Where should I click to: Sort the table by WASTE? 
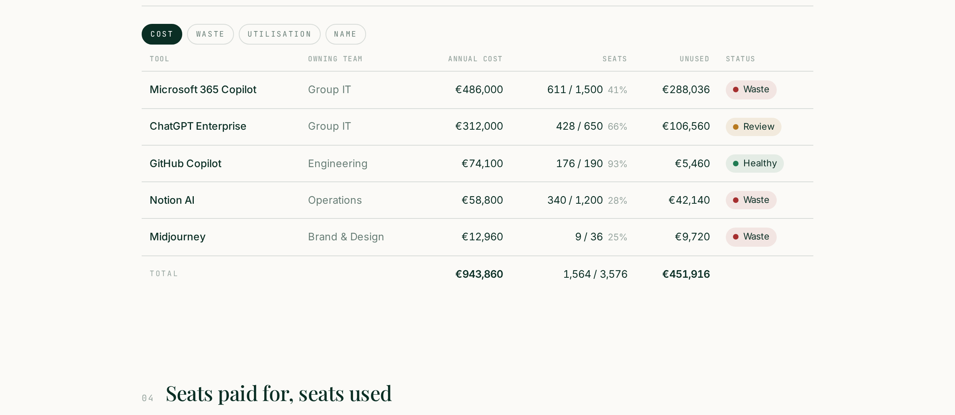pos(210,34)
